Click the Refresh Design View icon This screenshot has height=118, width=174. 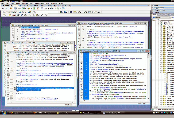(71, 12)
